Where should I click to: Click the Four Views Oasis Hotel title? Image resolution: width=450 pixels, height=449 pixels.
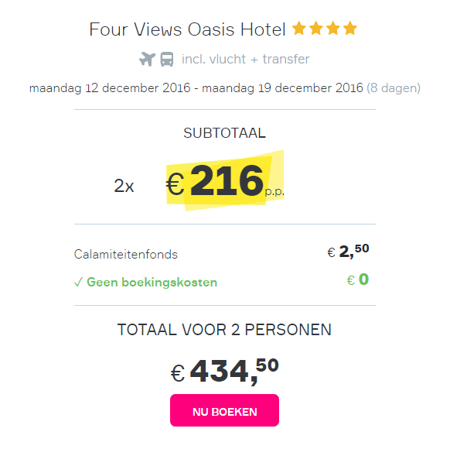(x=187, y=29)
